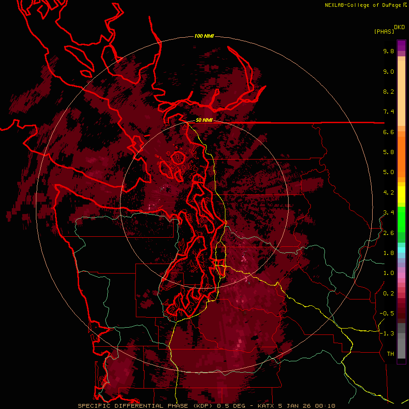This screenshot has width=409, height=409.
Task: Click the 5.0 value on the color scale
Action: 389,172
